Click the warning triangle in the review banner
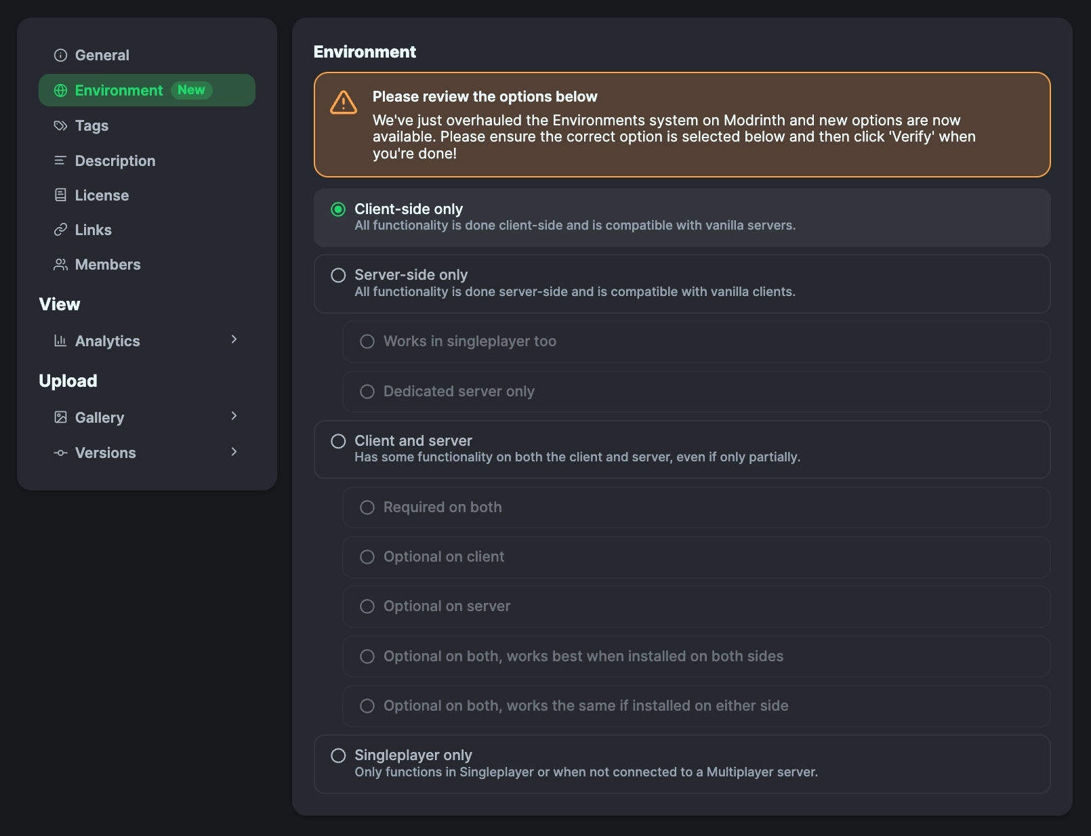Viewport: 1091px width, 836px height. click(343, 103)
